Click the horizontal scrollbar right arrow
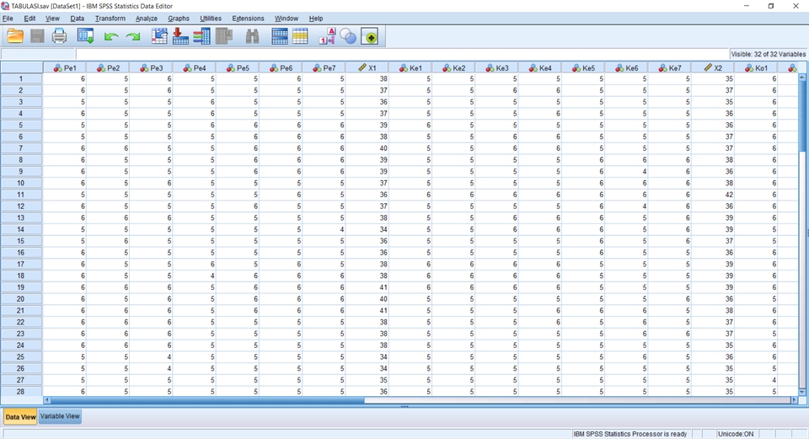Screen dimensions: 809x439 coord(794,400)
